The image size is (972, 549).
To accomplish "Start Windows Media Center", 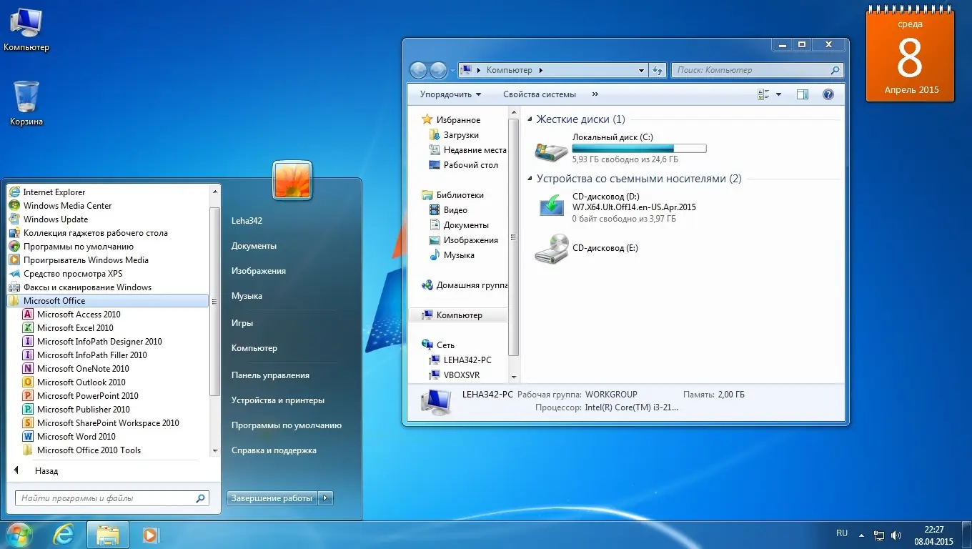I will click(x=69, y=205).
